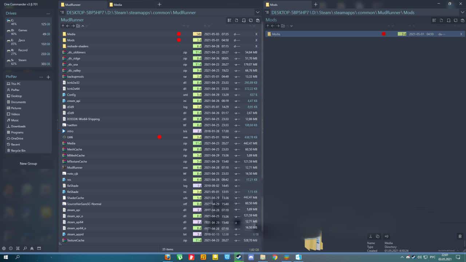Screen dimensions: 466x262
Task: Toggle red color tag on LM6 file
Action: click(159, 137)
